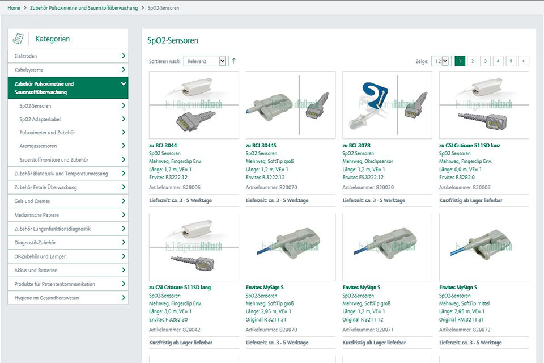This screenshot has width=544, height=363.
Task: Open Envitec MySign S product 829970 title
Action: pyautogui.click(x=265, y=287)
